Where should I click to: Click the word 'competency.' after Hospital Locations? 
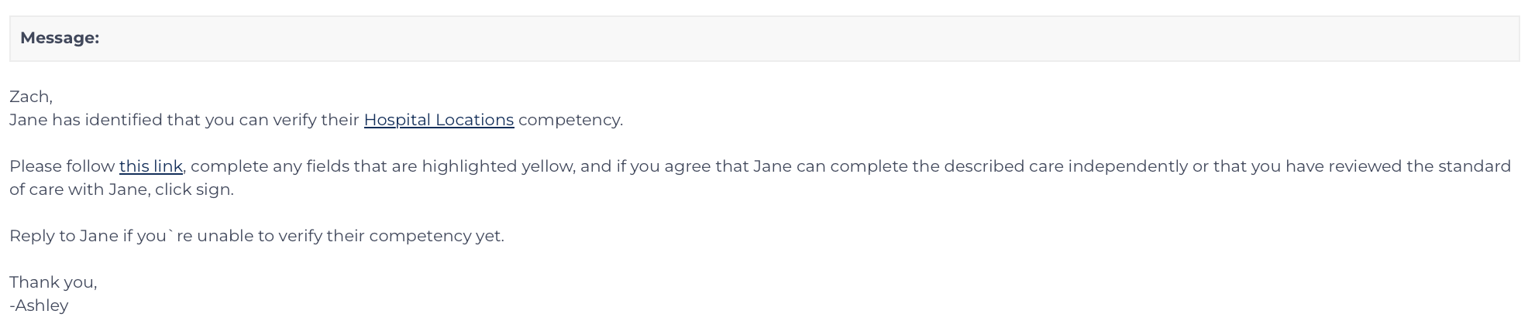(570, 120)
